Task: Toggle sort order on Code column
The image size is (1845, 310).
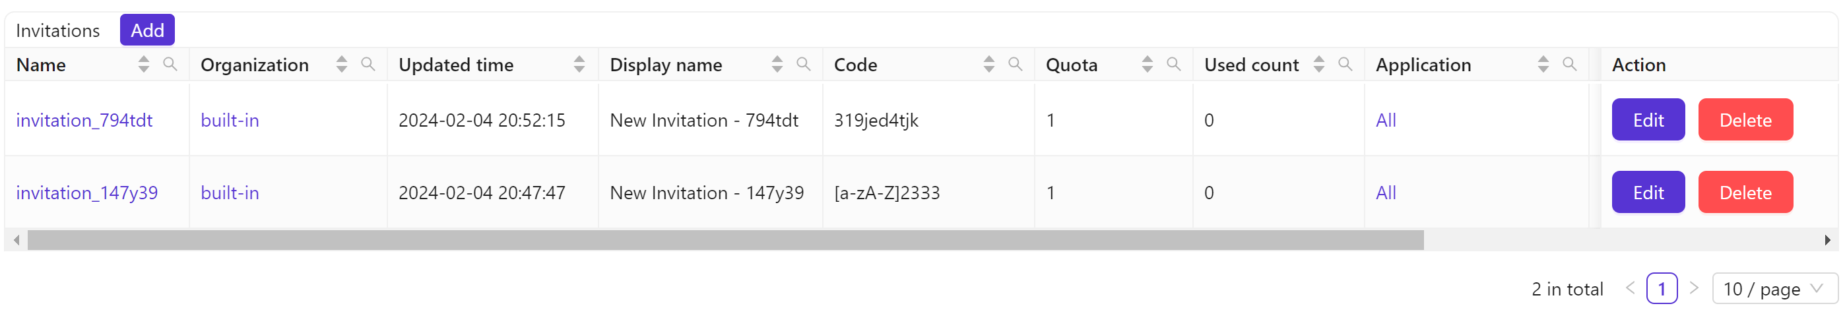Action: 989,65
